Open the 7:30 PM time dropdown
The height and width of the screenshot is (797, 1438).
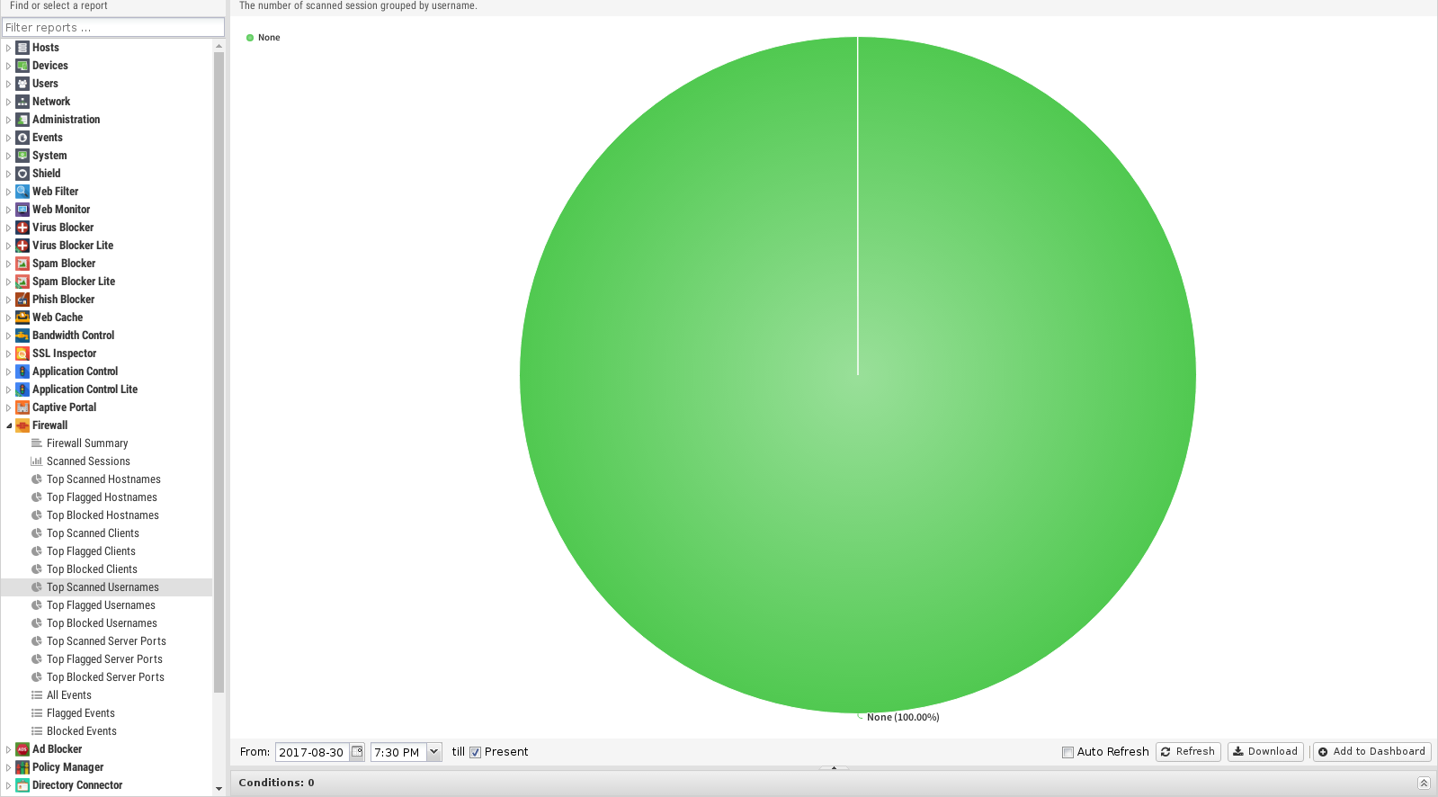(433, 752)
